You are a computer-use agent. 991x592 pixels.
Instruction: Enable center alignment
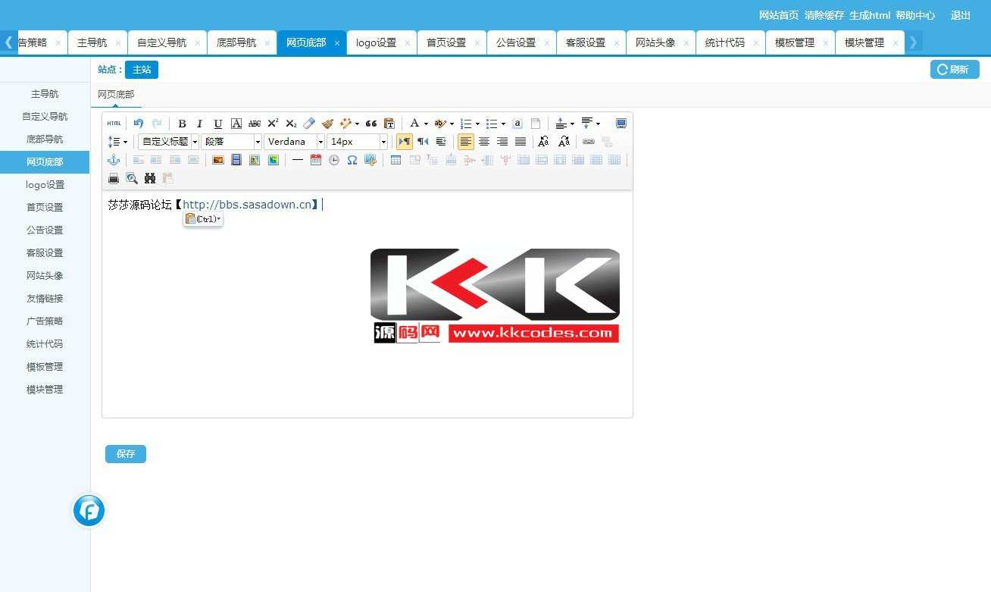[x=484, y=142]
